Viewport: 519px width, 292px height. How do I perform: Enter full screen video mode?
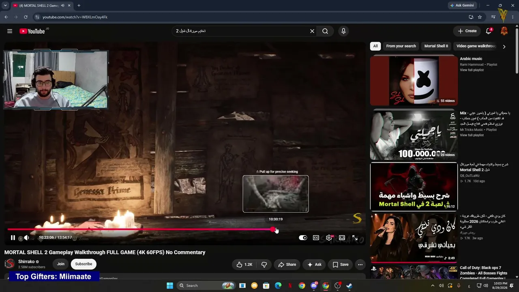(x=355, y=238)
